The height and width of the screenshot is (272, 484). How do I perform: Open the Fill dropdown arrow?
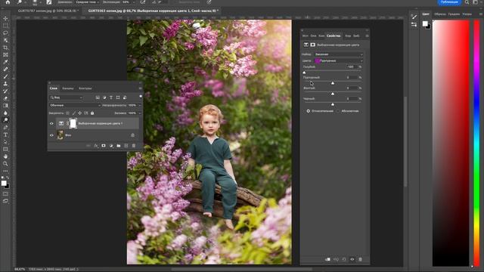pyautogui.click(x=140, y=113)
